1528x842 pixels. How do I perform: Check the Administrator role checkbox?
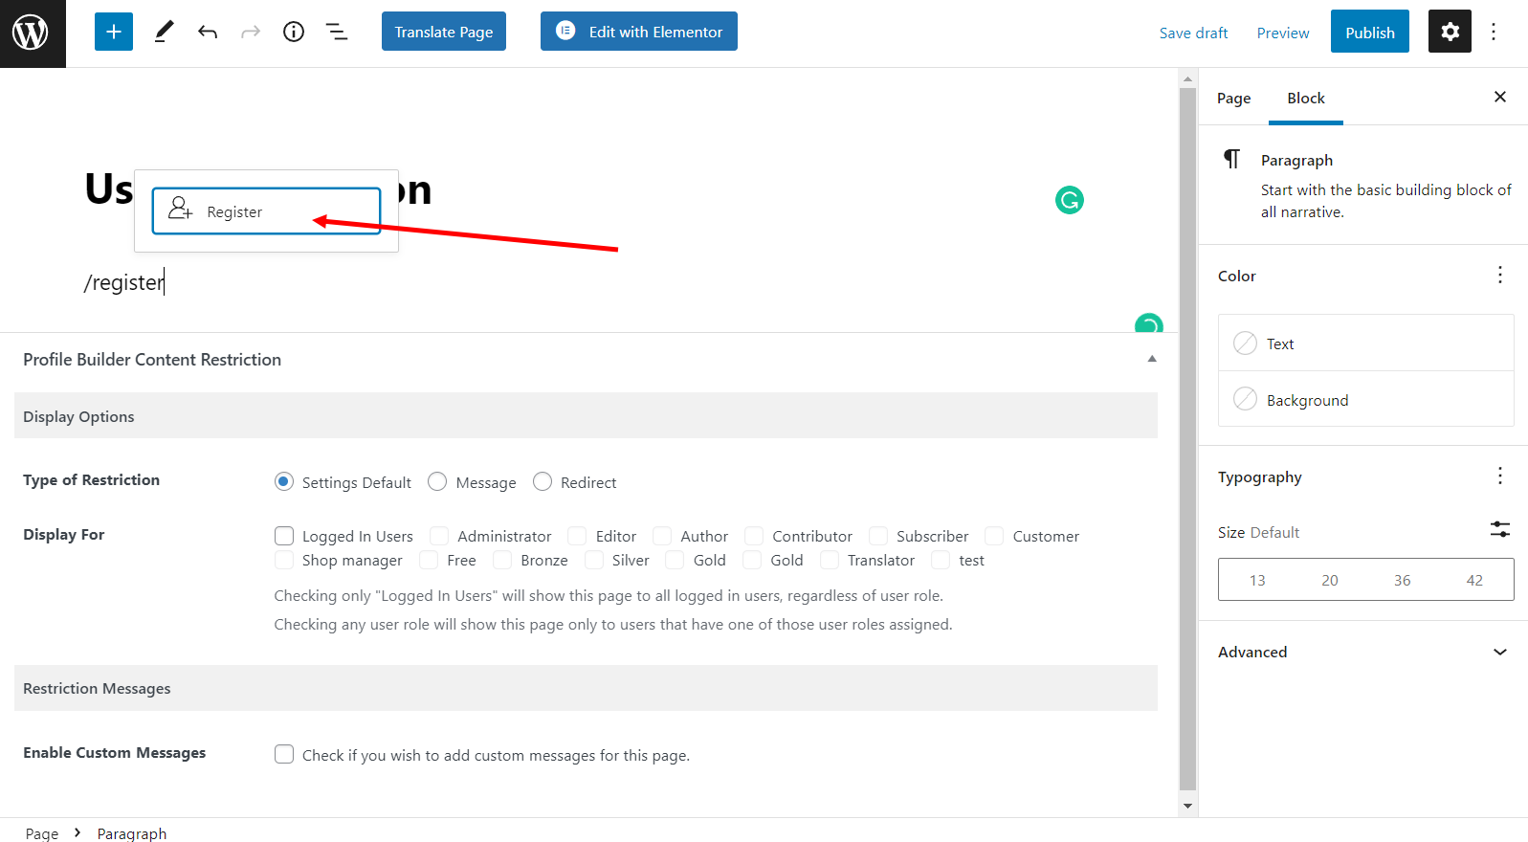(439, 536)
